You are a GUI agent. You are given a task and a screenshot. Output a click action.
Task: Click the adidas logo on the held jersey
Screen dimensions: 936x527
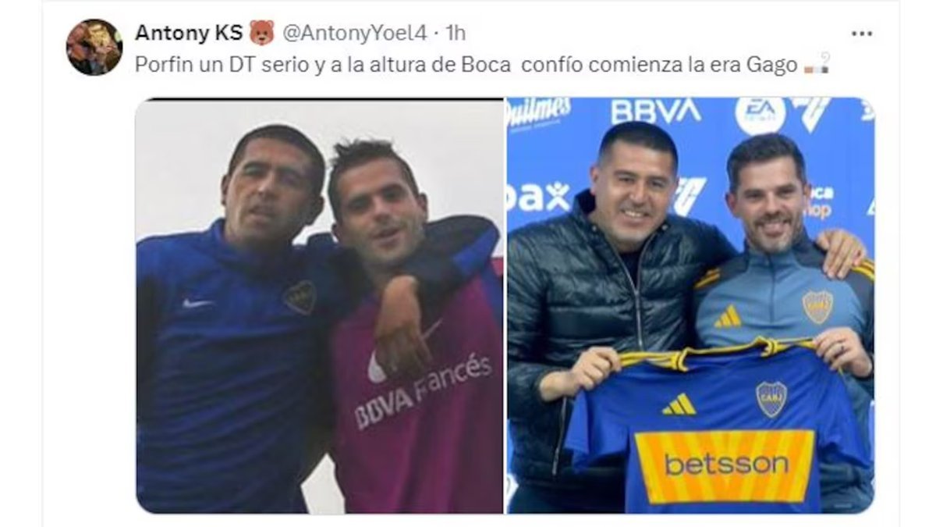[x=679, y=404]
